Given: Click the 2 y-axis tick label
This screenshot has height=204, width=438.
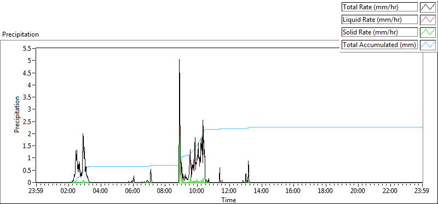Looking at the screenshot, I should (x=30, y=133).
